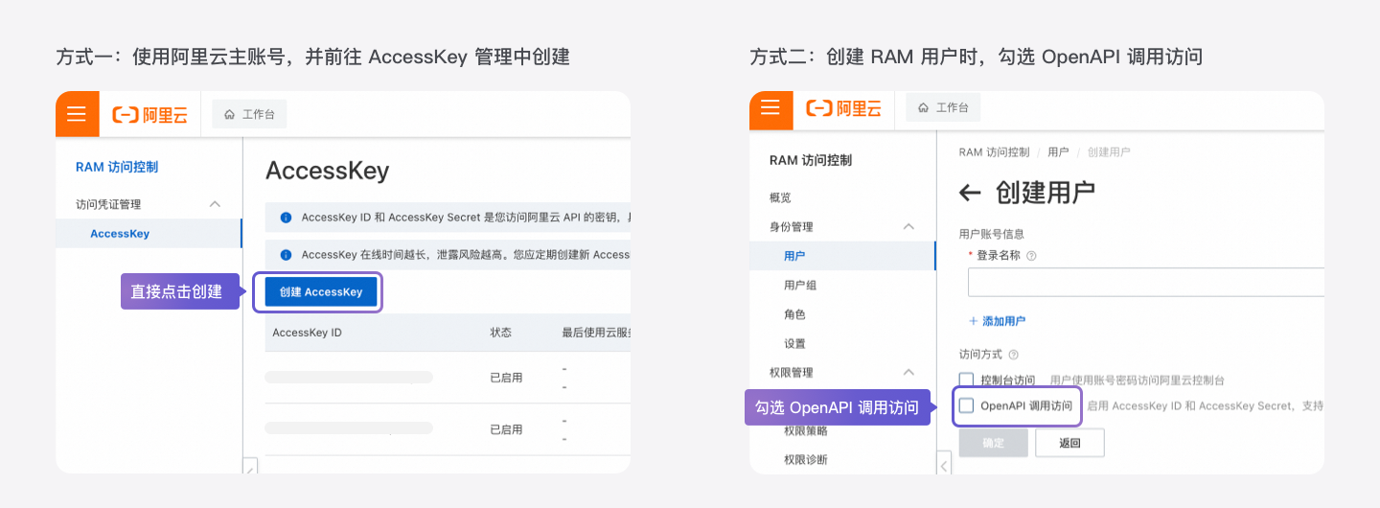Screen dimensions: 1380x508
Task: Open 用户组 in RAM sidebar
Action: (x=800, y=286)
